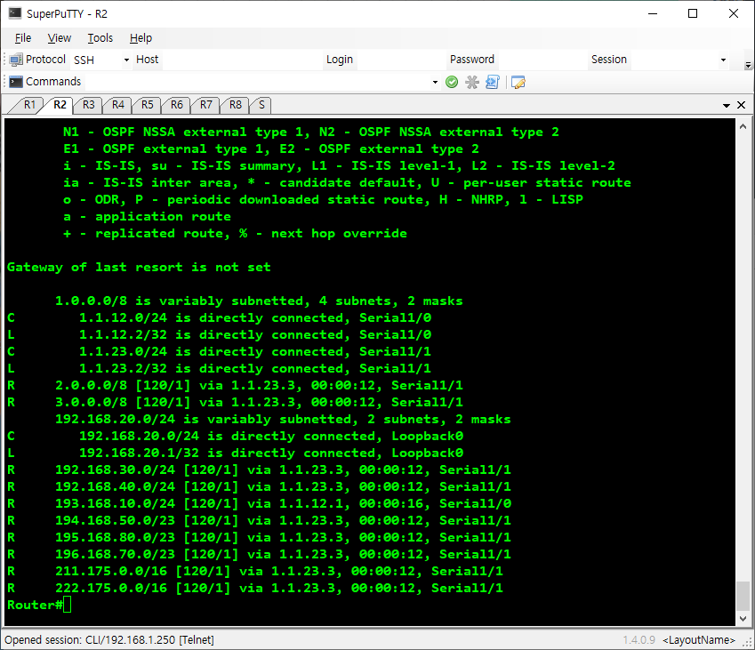Click the 'Gateway of last resort' line

coord(139,268)
